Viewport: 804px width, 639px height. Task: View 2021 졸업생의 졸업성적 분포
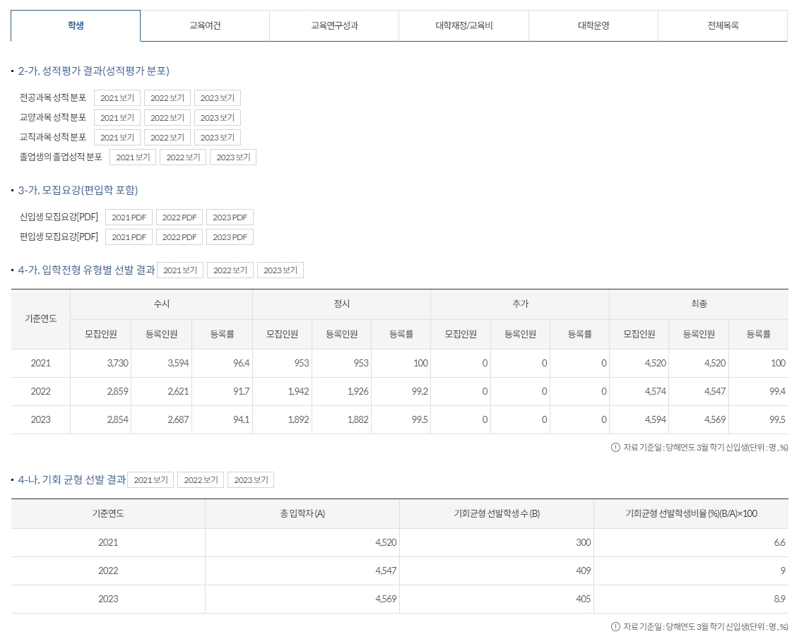pos(133,157)
